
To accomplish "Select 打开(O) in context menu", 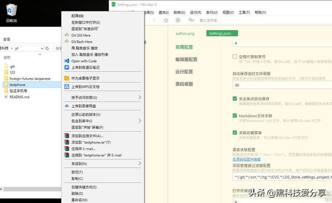I will [77, 16].
